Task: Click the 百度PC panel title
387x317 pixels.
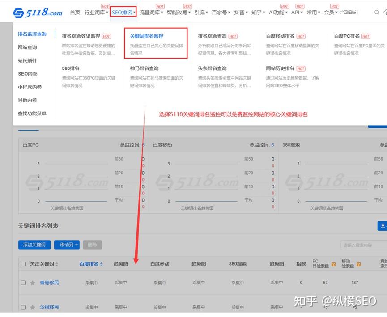Action: 30,145
